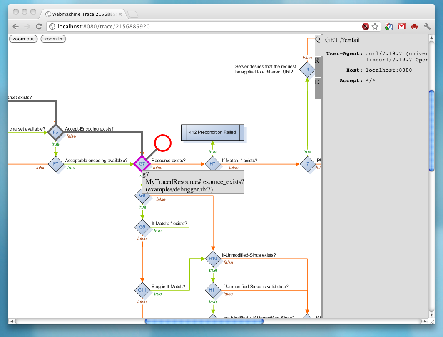Go back using the browser back arrow
This screenshot has width=443, height=337.
16,27
